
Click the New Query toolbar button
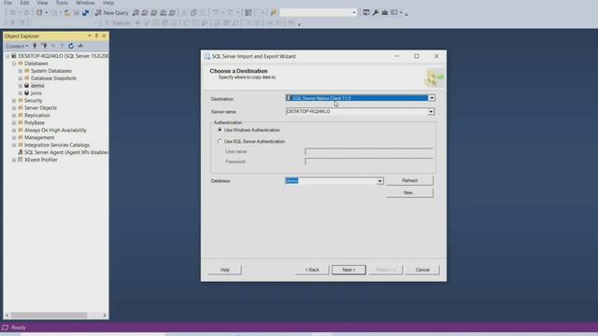click(x=112, y=12)
